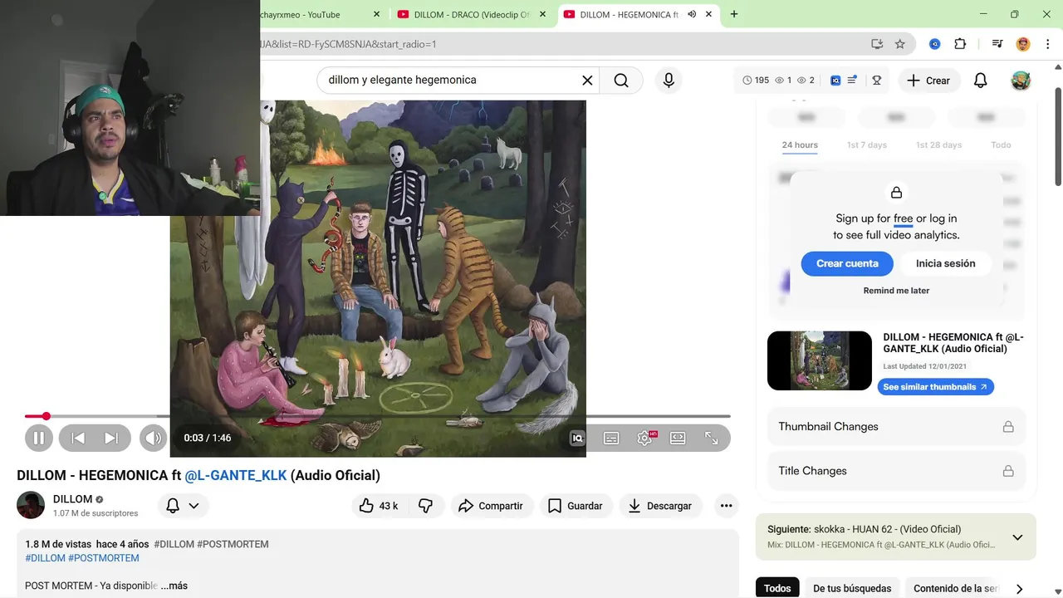Open Chrome media controls icon

pos(997,44)
